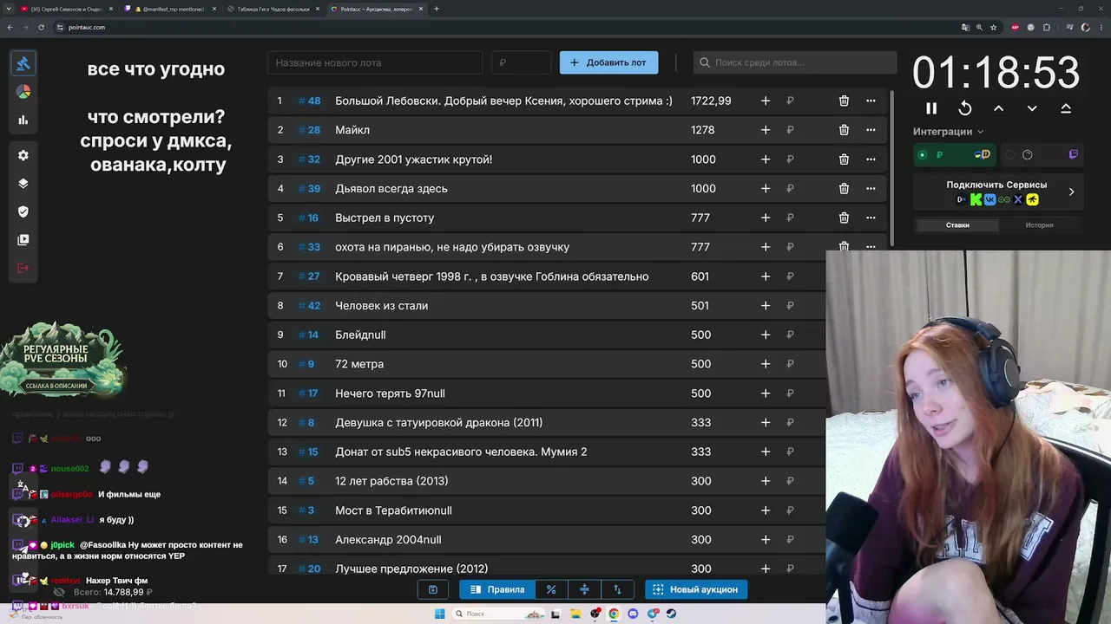Open more options for Дьявол всегда здесь
1111x624 pixels.
pyautogui.click(x=871, y=188)
